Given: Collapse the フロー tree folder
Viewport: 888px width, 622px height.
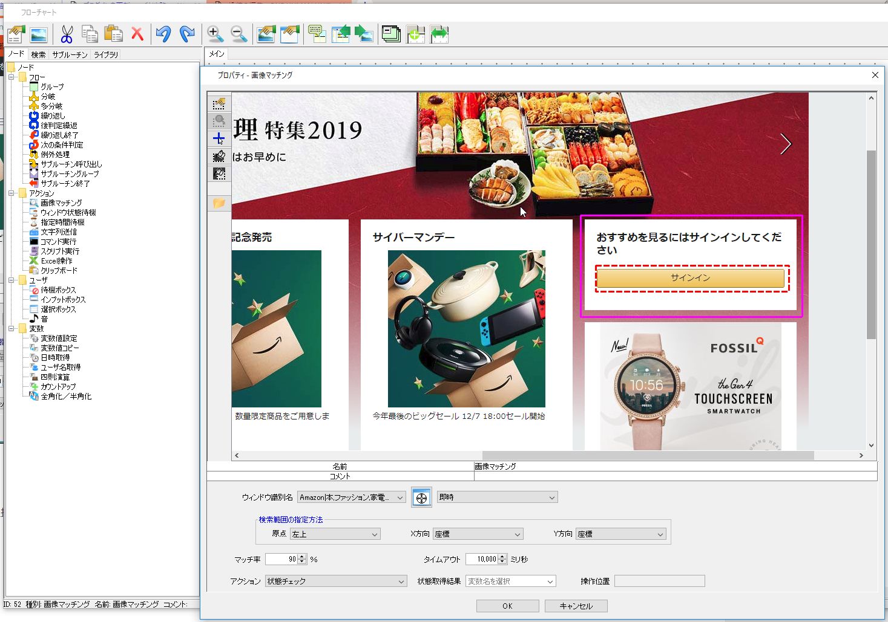Looking at the screenshot, I should 11,77.
